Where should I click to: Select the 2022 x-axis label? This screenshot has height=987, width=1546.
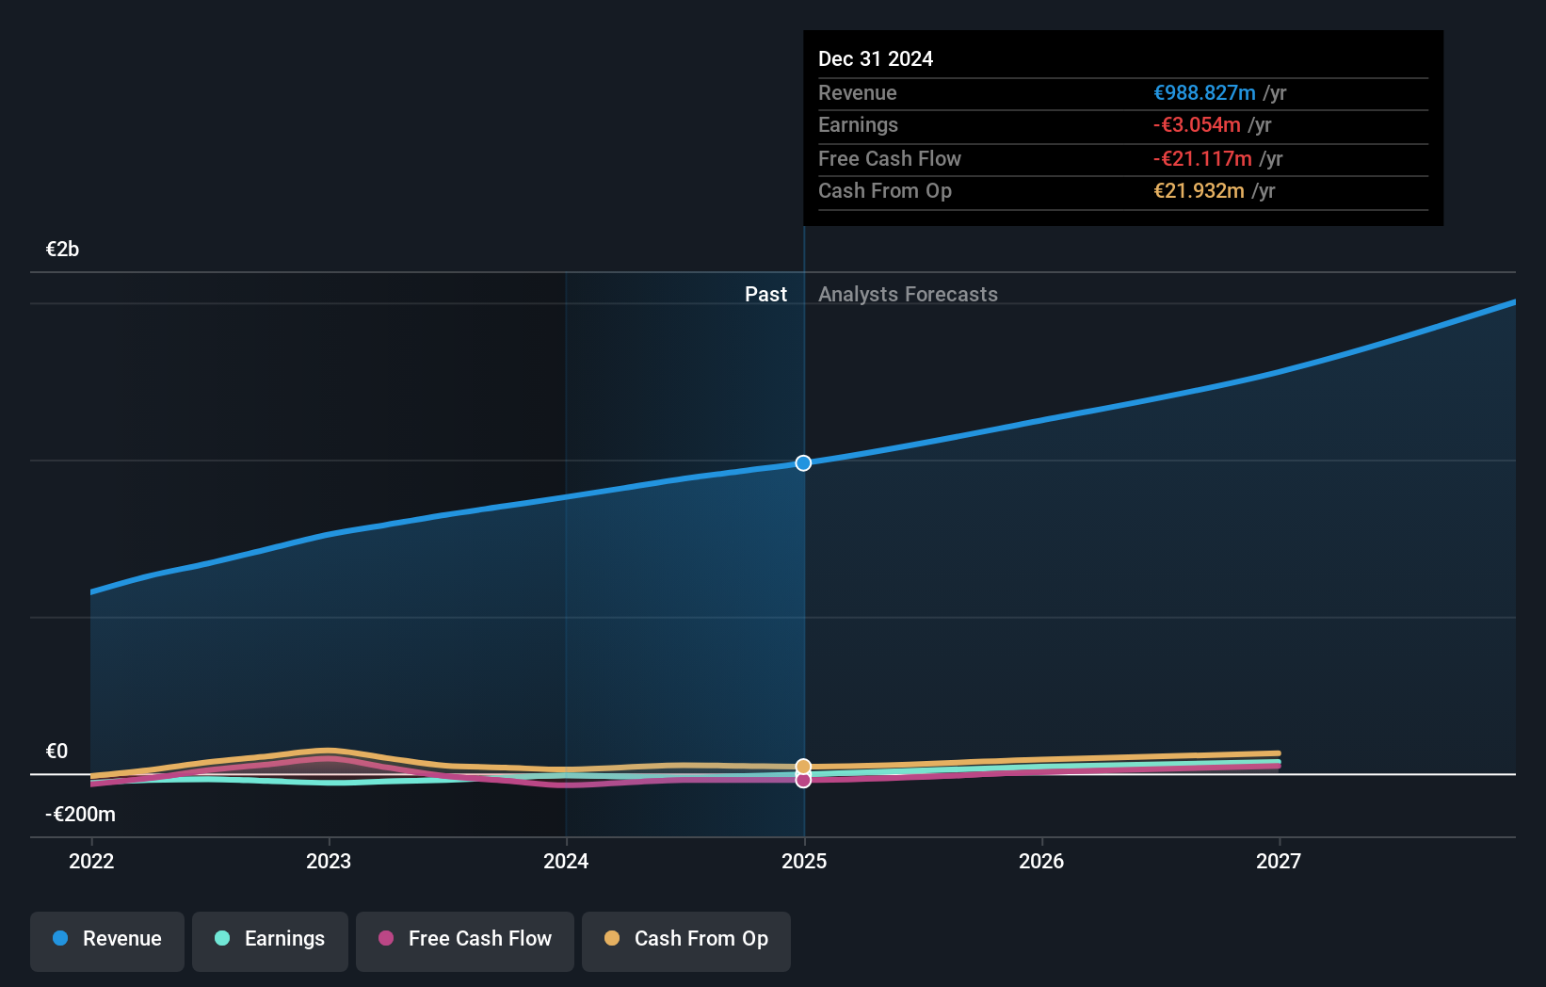click(x=91, y=861)
